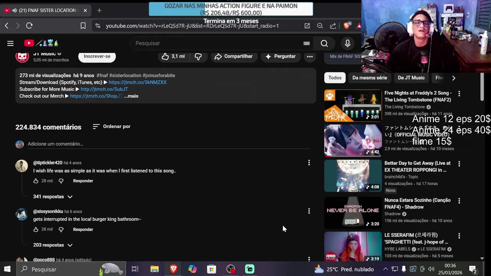Open Task View on taskbar
The width and height of the screenshot is (491, 276).
(135, 269)
